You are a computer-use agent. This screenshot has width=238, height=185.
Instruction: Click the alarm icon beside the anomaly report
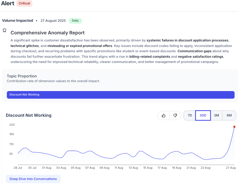click(x=4, y=30)
